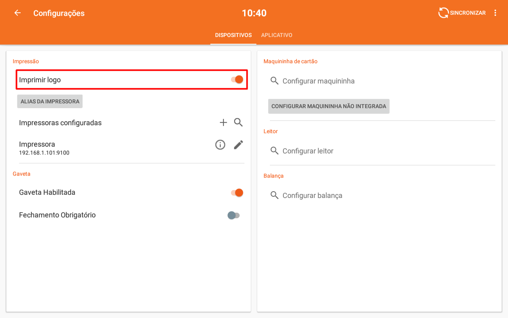The width and height of the screenshot is (508, 318).
Task: Click the 10:40 clock text
Action: pyautogui.click(x=254, y=13)
